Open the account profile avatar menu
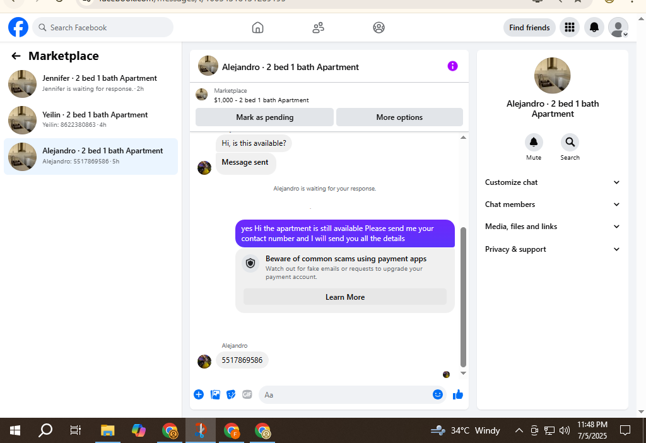Image resolution: width=646 pixels, height=443 pixels. [x=618, y=28]
